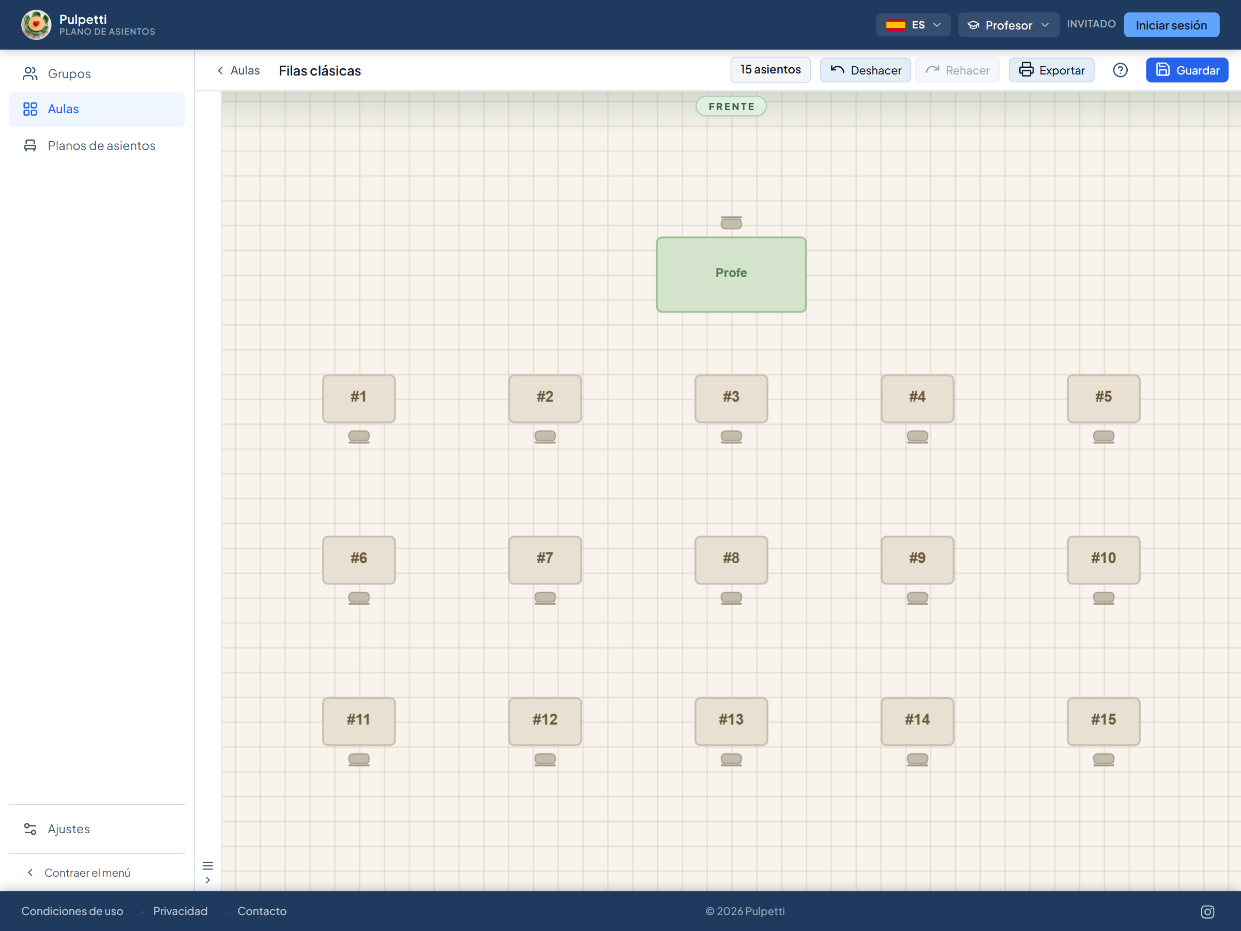Save the layout with Guardar

coord(1187,70)
